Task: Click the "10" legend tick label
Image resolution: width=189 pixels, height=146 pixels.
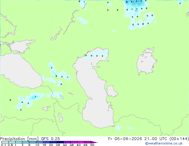Action: coord(37,145)
